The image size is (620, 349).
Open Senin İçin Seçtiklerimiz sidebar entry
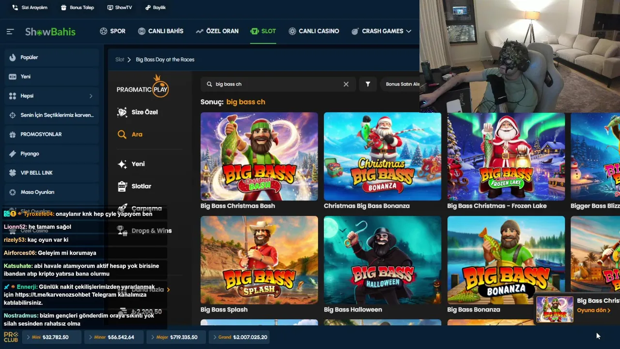click(51, 115)
